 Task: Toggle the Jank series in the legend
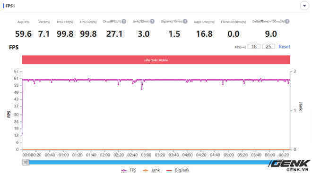tap(151, 170)
